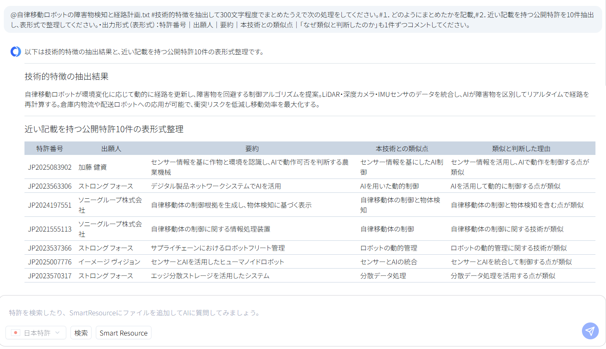This screenshot has height=349, width=606.
Task: Click the 出願人 column header
Action: (x=111, y=149)
